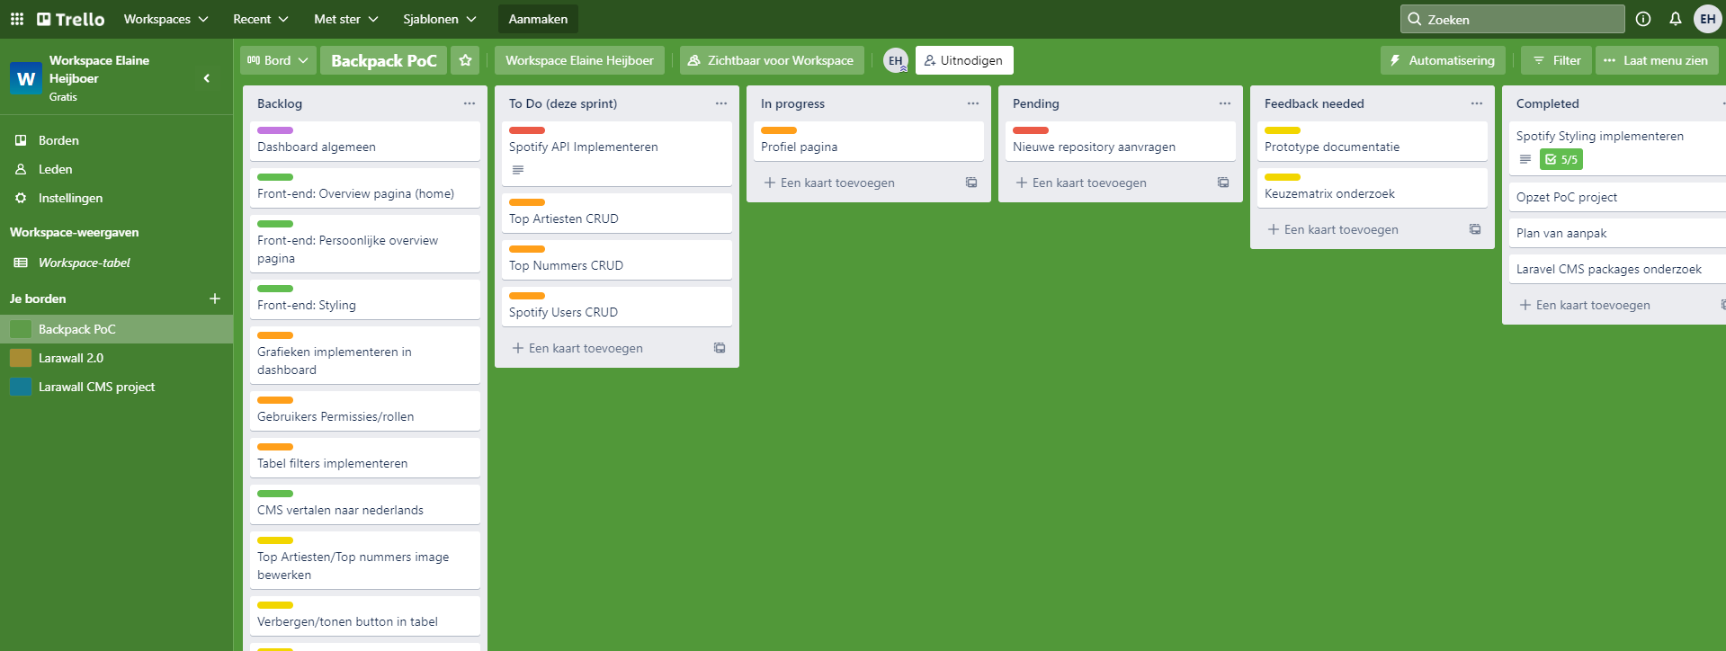
Task: Open the Recent dropdown
Action: (261, 19)
